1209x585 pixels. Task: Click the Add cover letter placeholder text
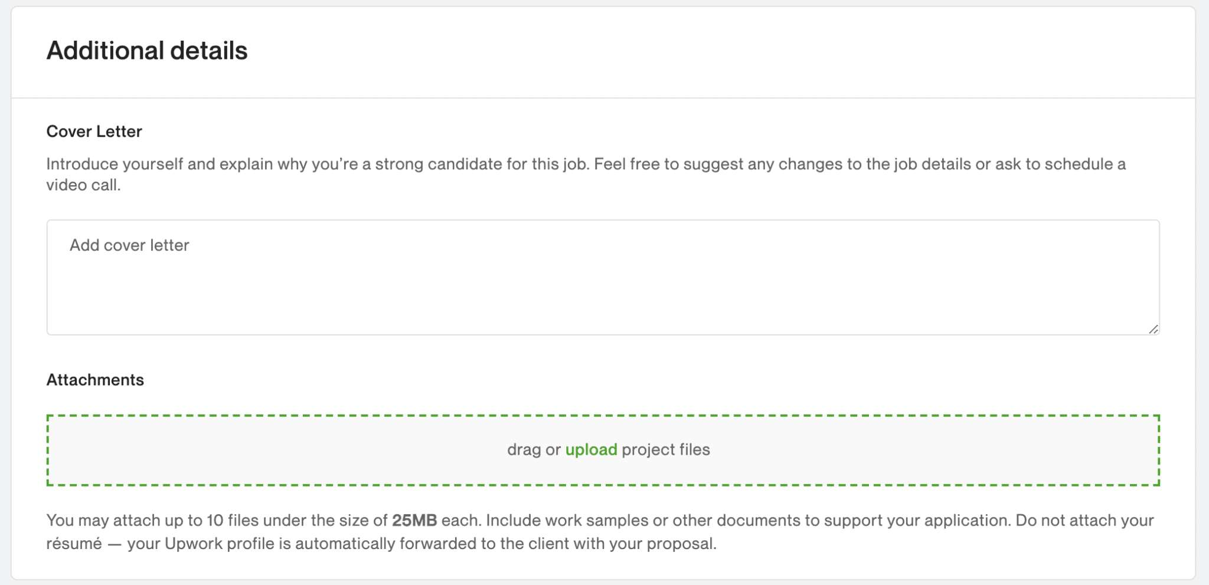pyautogui.click(x=129, y=245)
